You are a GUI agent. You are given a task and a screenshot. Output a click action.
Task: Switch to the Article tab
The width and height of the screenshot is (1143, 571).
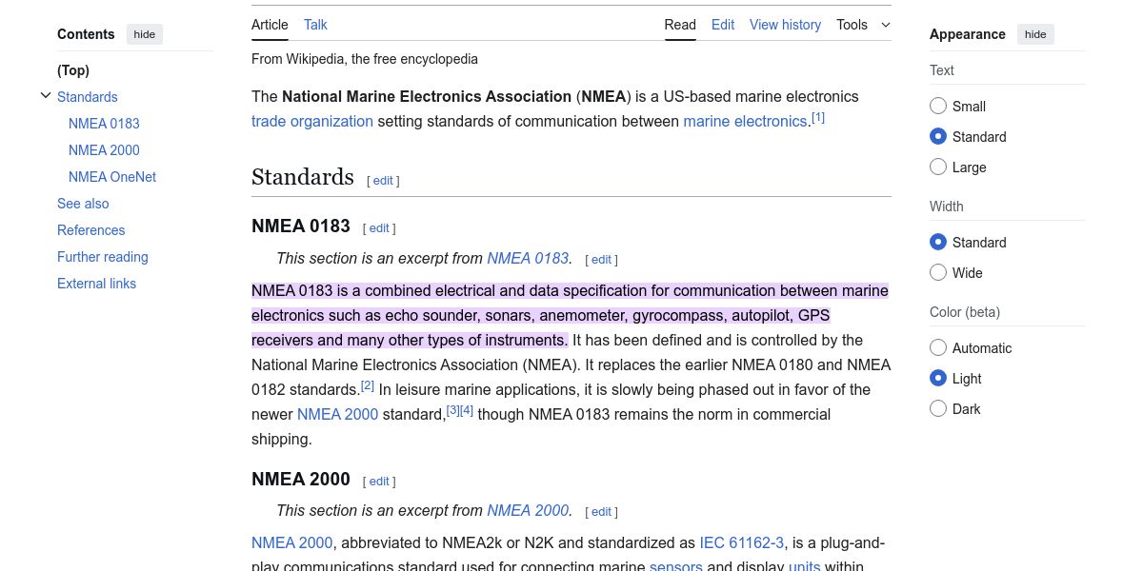tap(270, 25)
